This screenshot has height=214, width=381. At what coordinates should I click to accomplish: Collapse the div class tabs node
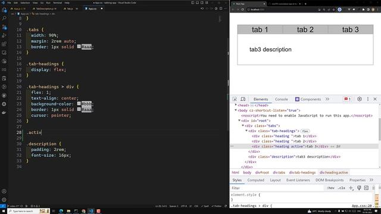(243, 125)
